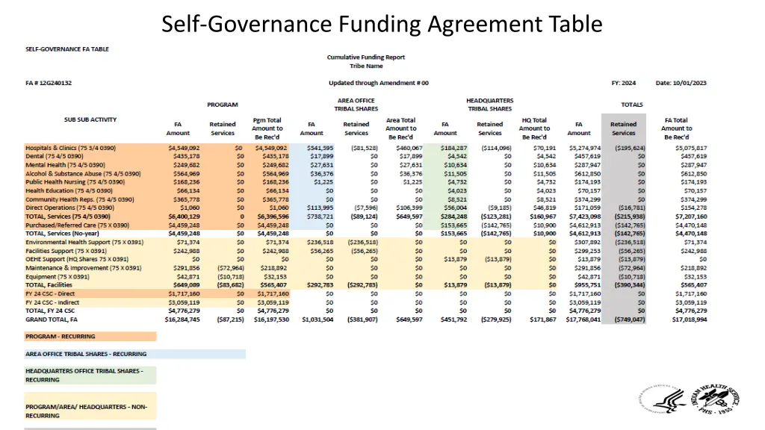Click the Indian Health Service seal logo
This screenshot has height=430, width=765.
point(715,399)
